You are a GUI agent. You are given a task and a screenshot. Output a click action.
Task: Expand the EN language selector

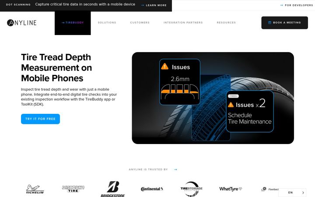292,193
